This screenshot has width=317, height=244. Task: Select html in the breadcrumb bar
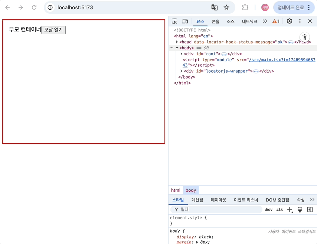click(176, 190)
